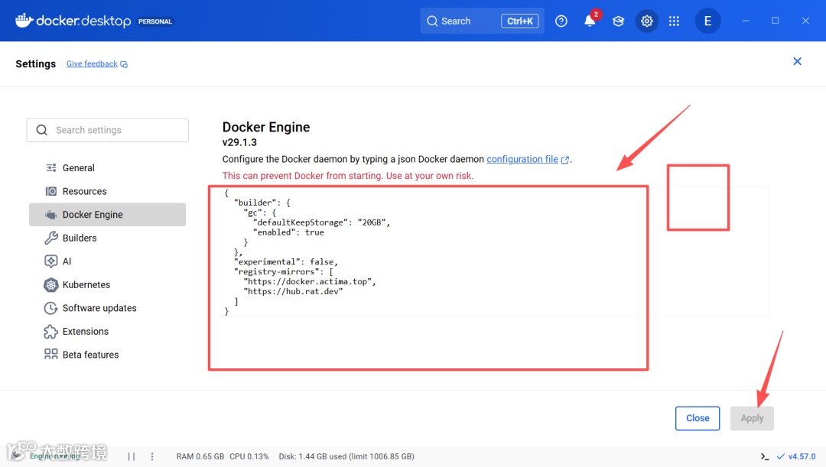Open Resources settings
This screenshot has height=467, width=826.
tap(108, 191)
